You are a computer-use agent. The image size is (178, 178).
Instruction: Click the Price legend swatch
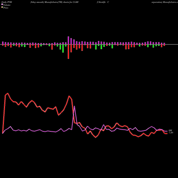click(x=2, y=7)
